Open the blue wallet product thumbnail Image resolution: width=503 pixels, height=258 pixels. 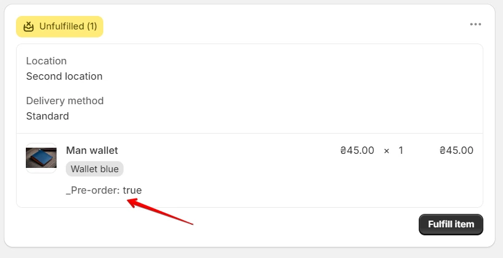pyautogui.click(x=41, y=158)
